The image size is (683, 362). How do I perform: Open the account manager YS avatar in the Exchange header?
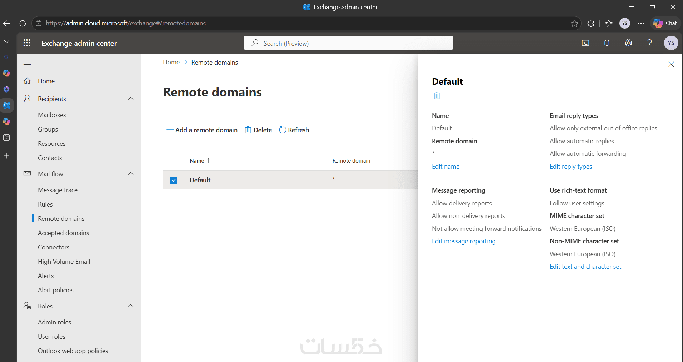tap(671, 43)
